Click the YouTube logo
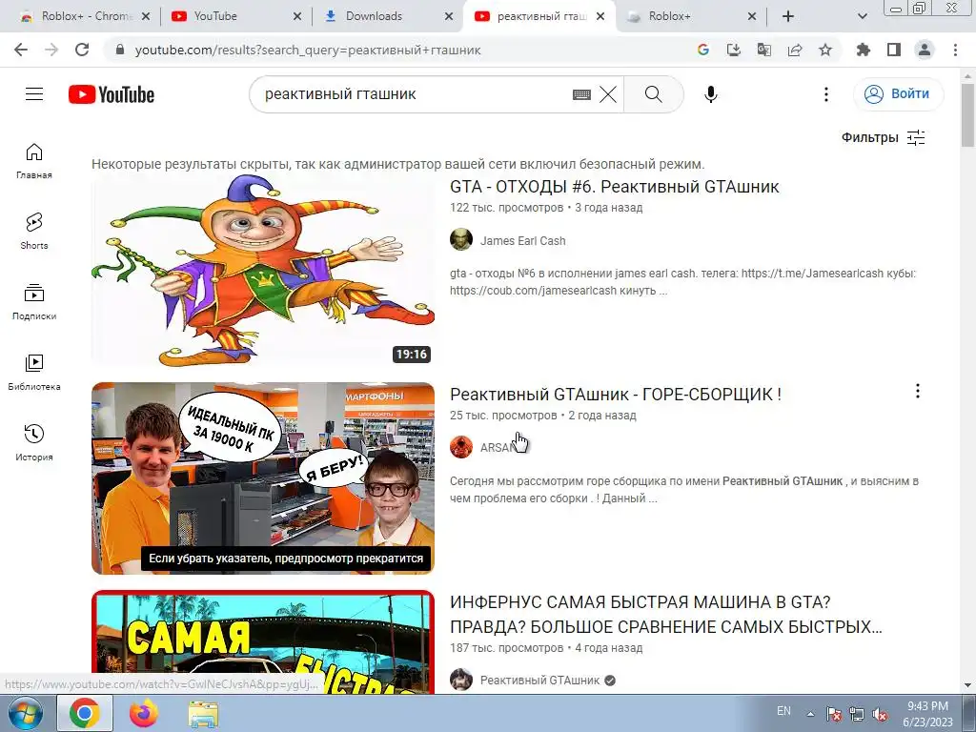The width and height of the screenshot is (976, 732). click(112, 94)
